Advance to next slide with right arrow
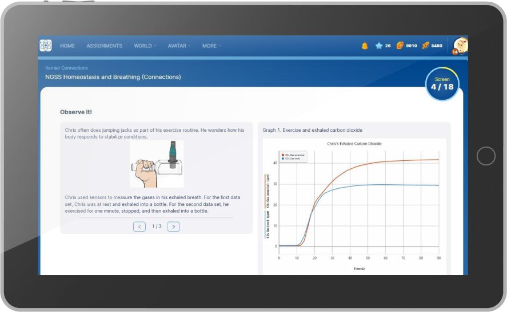 point(173,226)
